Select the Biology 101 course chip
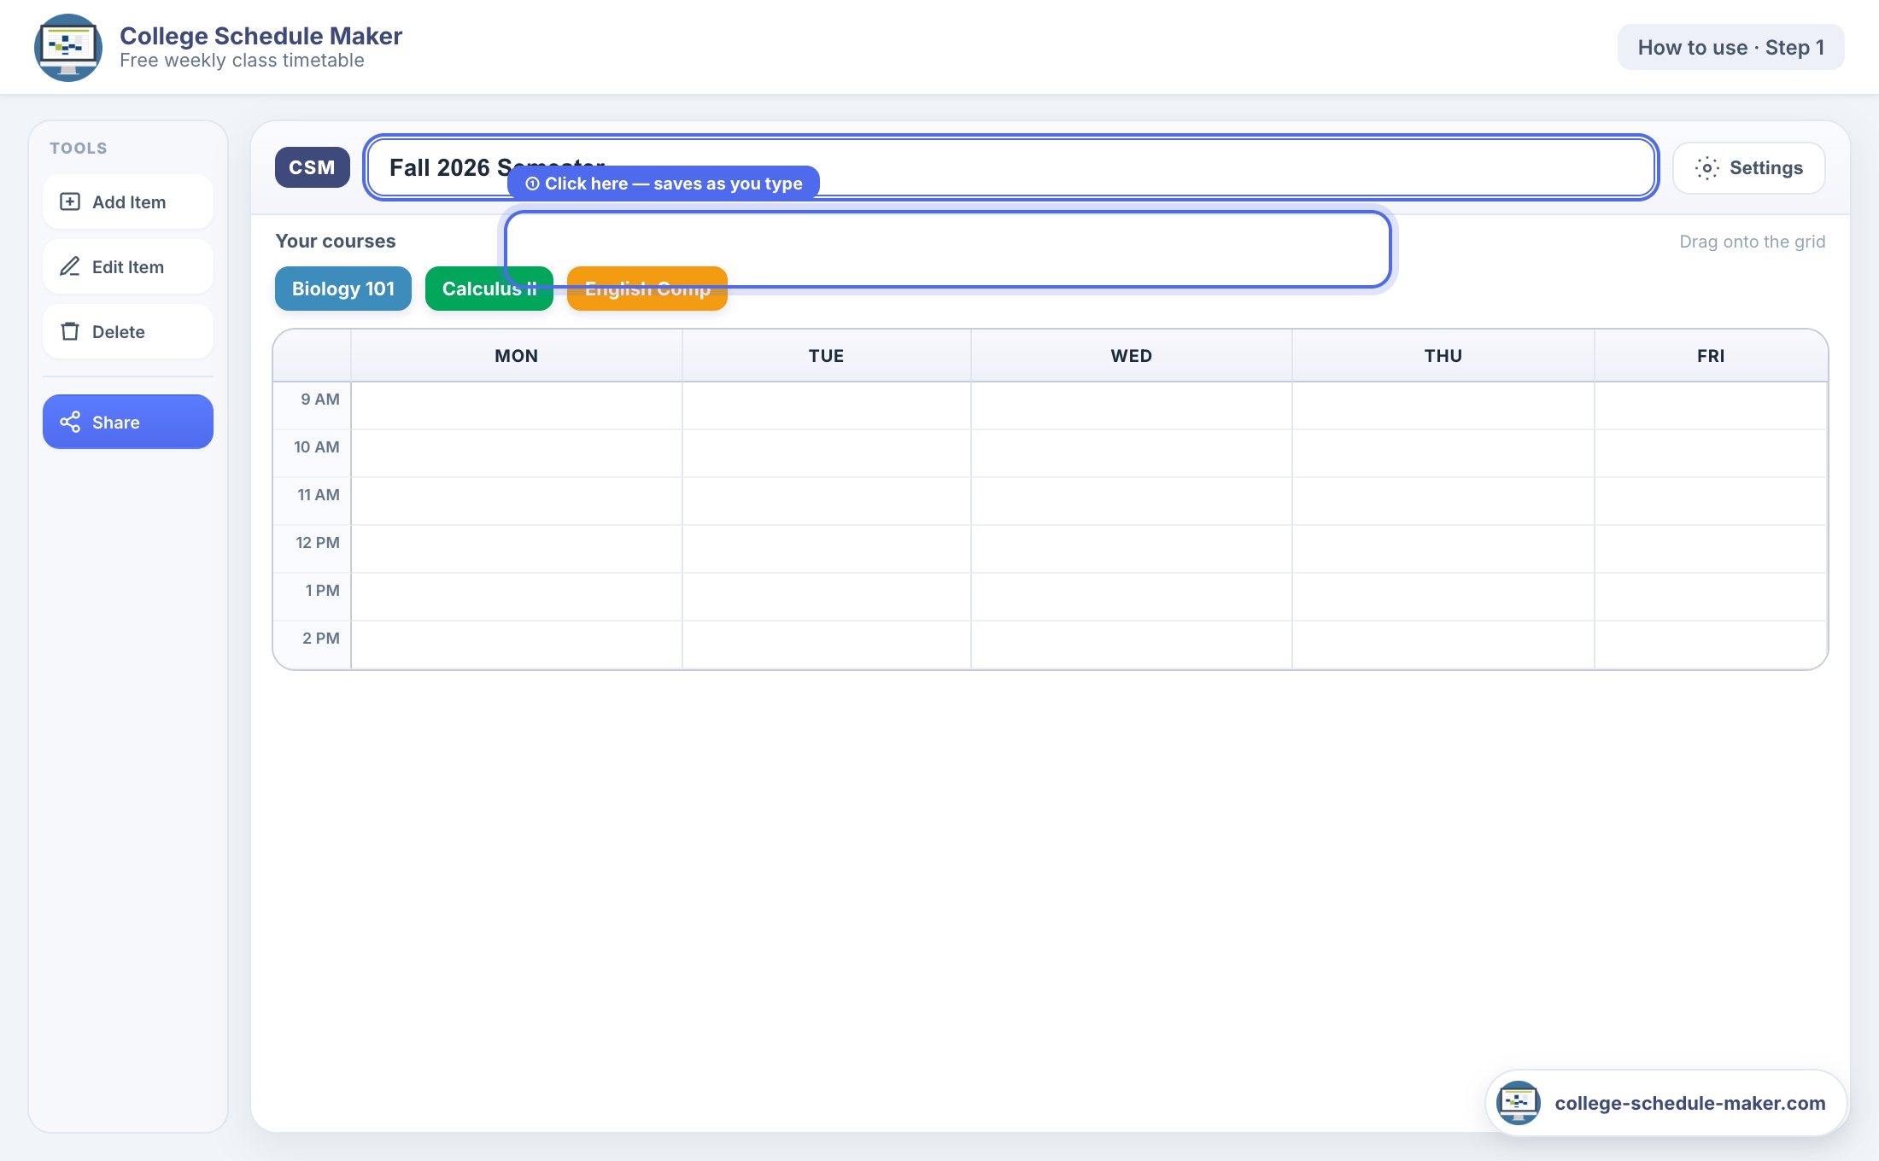The width and height of the screenshot is (1879, 1161). pyautogui.click(x=342, y=289)
